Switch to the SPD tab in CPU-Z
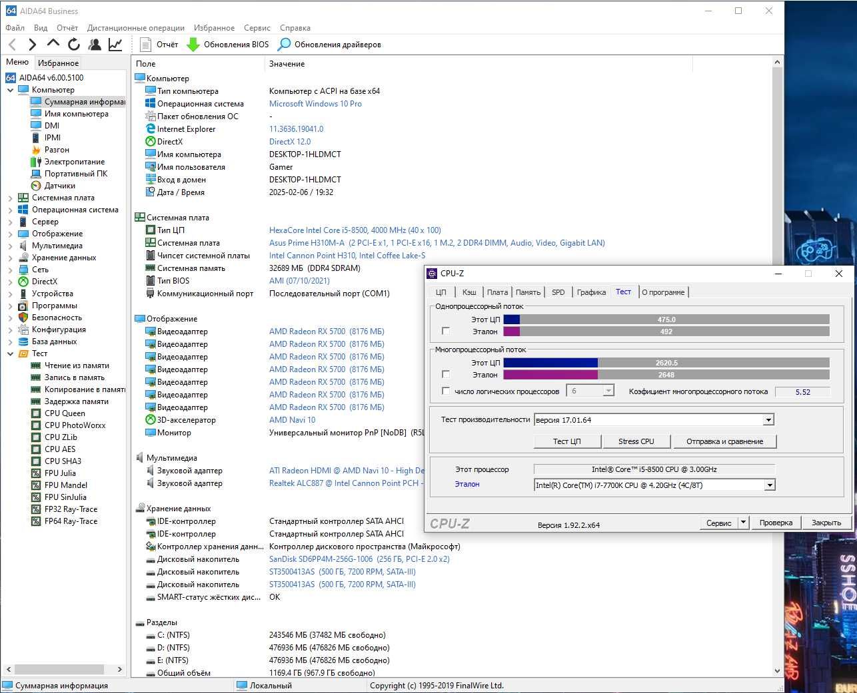Image resolution: width=857 pixels, height=693 pixels. point(558,292)
